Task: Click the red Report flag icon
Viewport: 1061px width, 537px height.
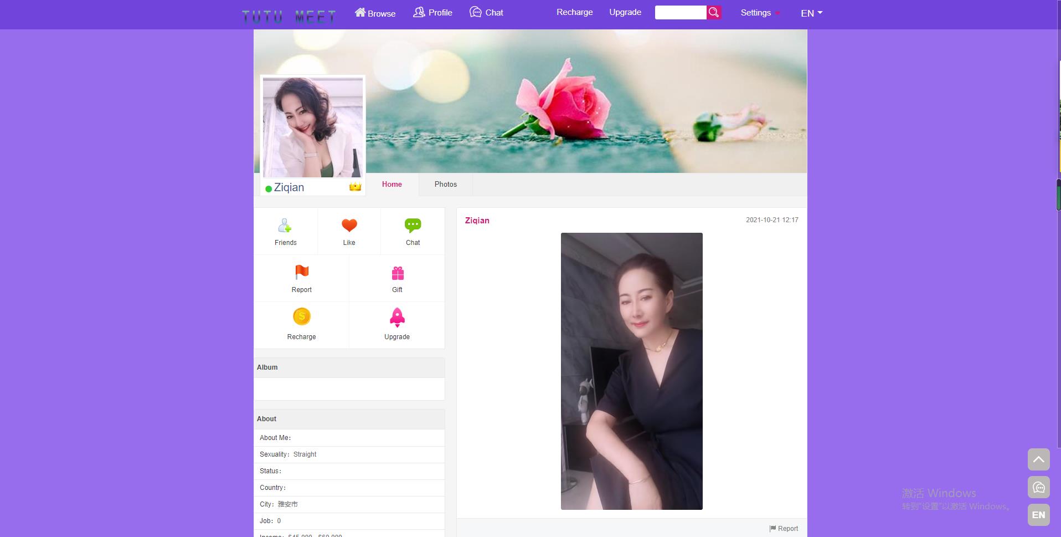Action: tap(301, 272)
